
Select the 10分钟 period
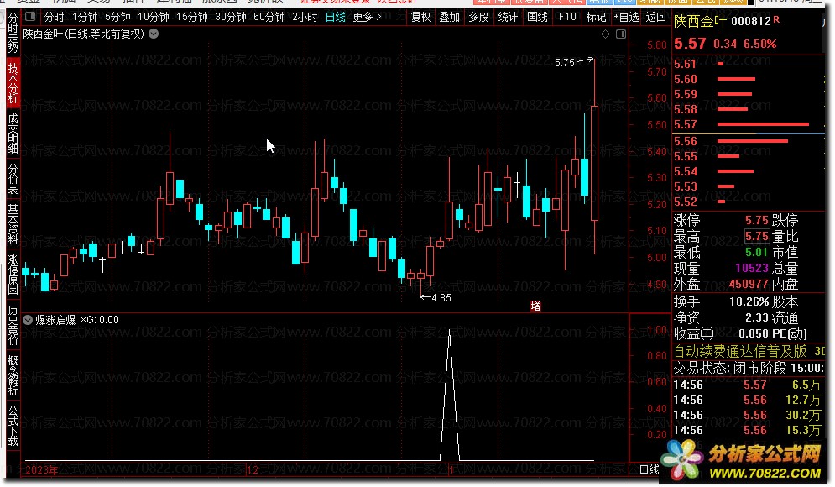tap(154, 17)
